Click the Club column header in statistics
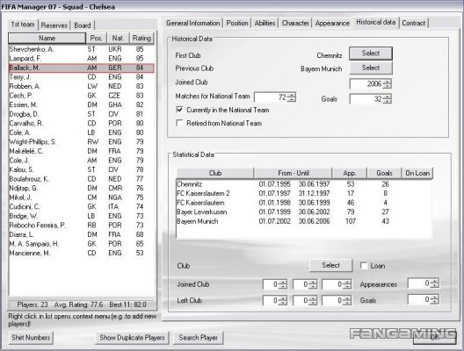 [215, 173]
